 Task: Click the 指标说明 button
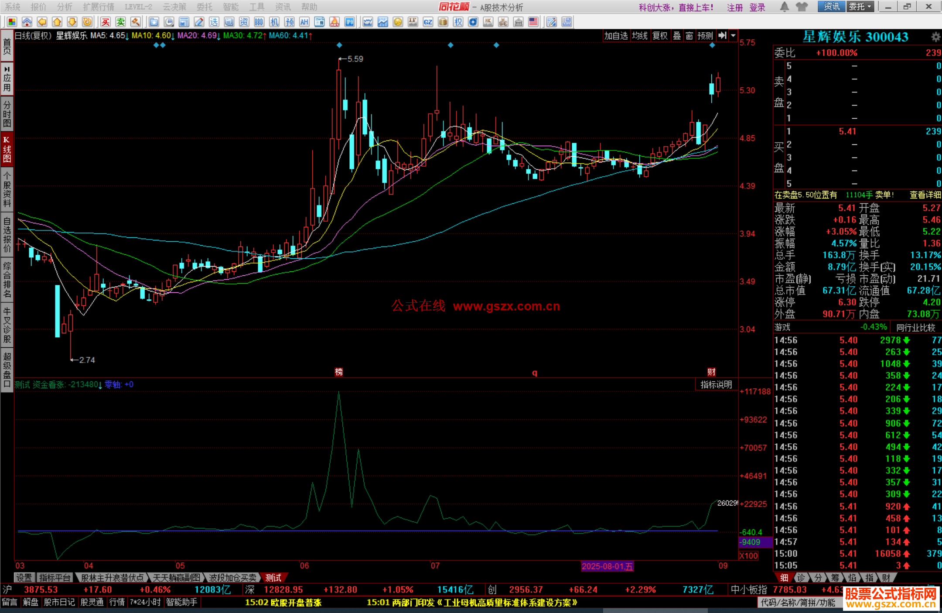716,384
